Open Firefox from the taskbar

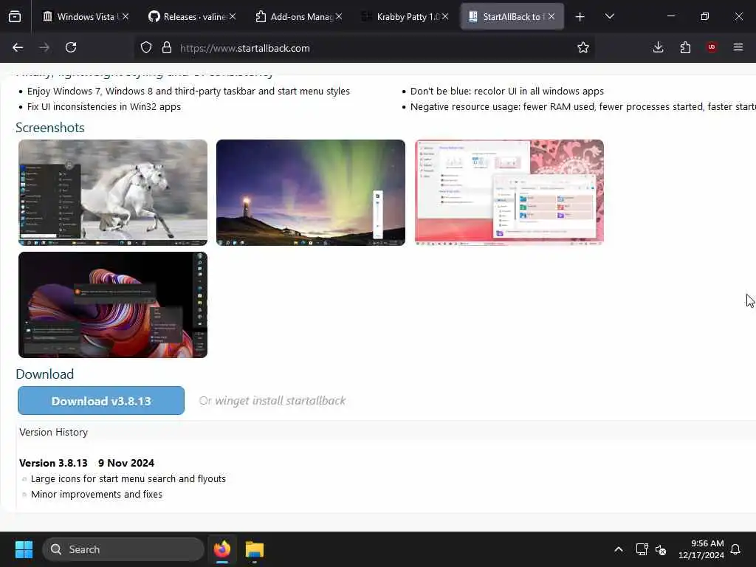[x=222, y=549]
